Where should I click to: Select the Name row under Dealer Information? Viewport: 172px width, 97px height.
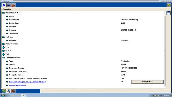click(83, 16)
